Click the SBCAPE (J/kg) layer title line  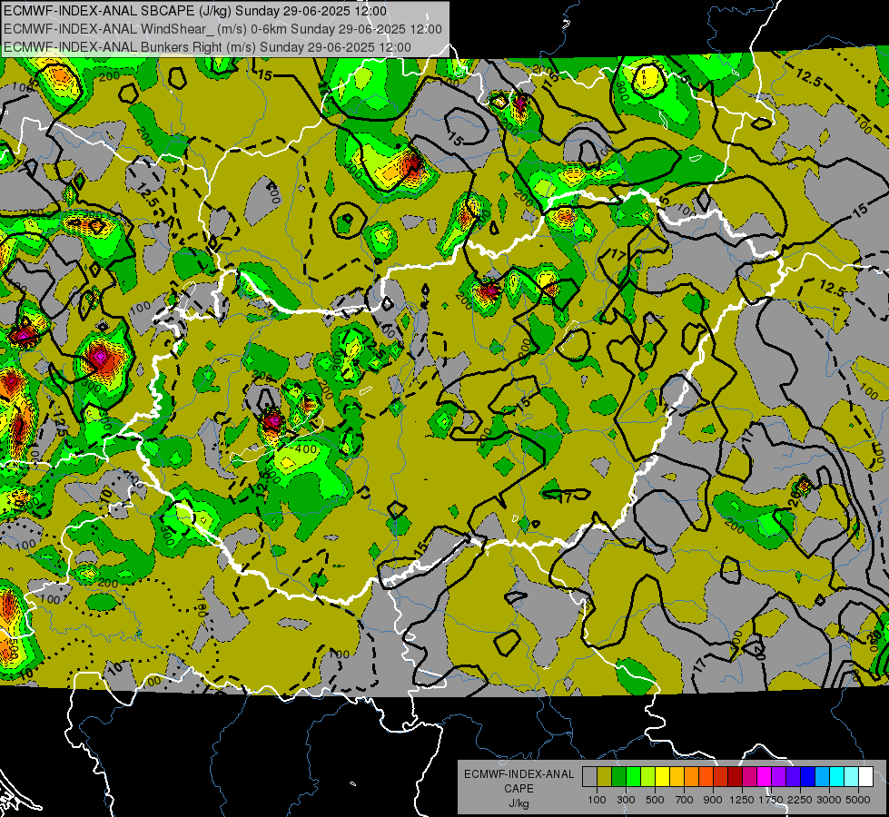pos(195,11)
